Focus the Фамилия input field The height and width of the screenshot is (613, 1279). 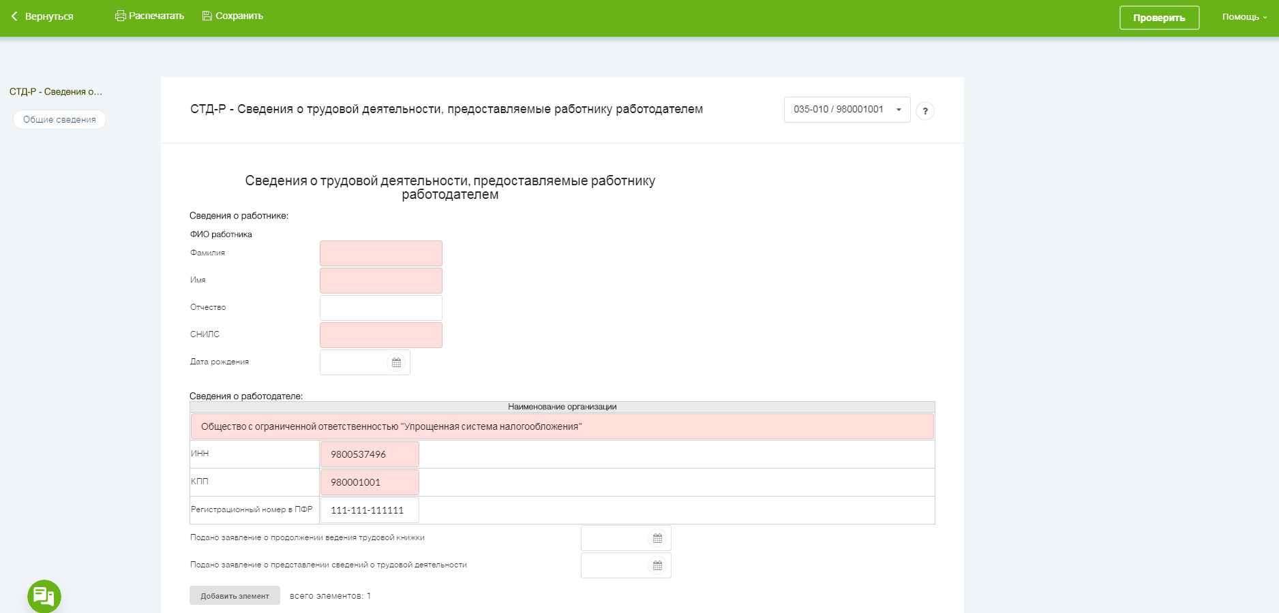point(380,253)
